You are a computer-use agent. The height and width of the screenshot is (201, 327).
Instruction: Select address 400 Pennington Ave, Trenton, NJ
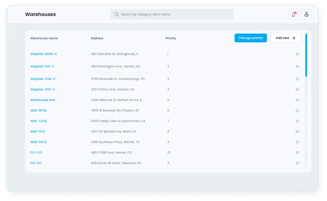tap(115, 66)
